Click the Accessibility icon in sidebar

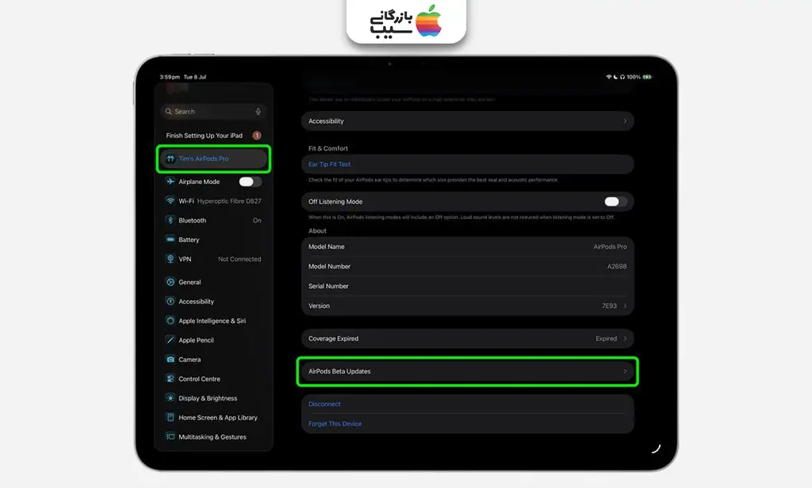coord(170,301)
